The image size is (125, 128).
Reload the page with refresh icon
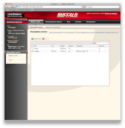82,7
